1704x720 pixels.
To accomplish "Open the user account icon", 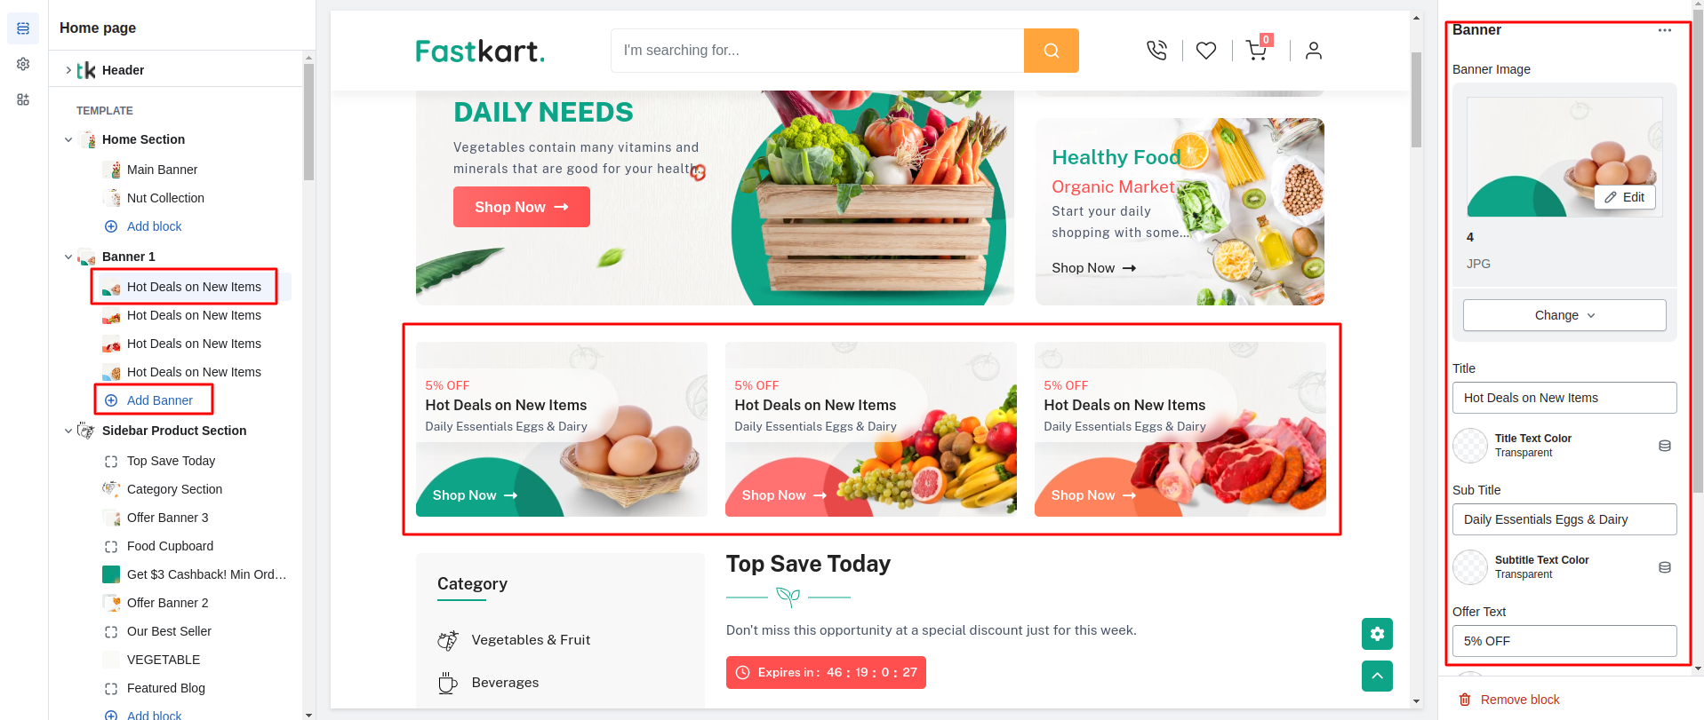I will [1313, 51].
